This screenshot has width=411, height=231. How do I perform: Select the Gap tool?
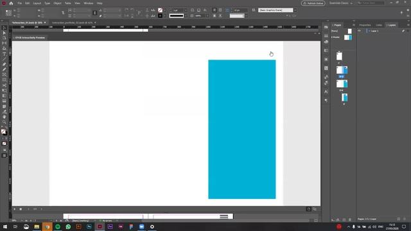point(4,43)
